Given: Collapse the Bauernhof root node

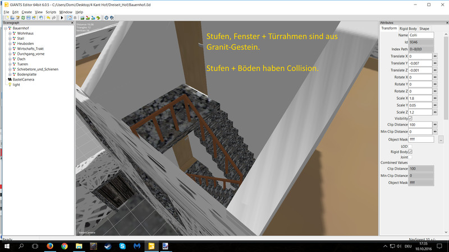Looking at the screenshot, I should coord(5,29).
